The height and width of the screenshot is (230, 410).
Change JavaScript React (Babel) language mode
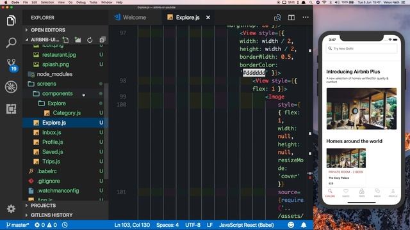(x=246, y=225)
